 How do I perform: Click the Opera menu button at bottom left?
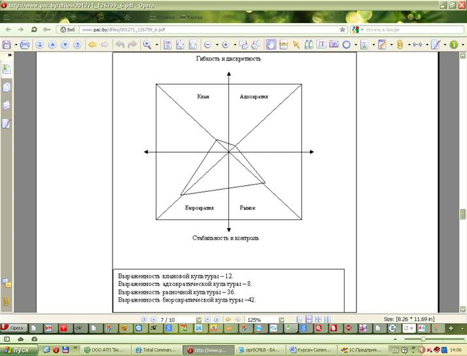click(14, 327)
